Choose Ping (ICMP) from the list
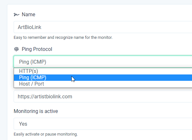 [103, 78]
